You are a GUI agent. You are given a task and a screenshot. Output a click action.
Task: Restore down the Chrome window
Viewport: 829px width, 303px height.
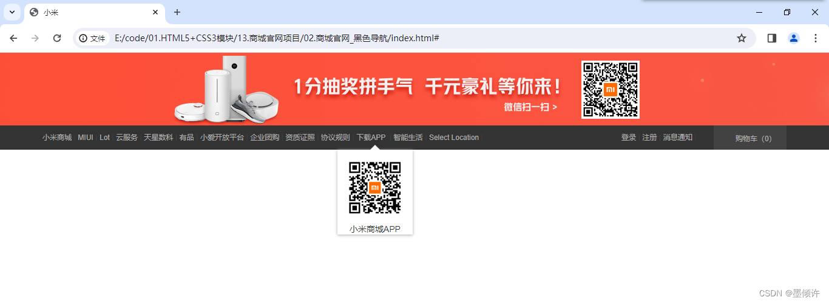[x=787, y=12]
